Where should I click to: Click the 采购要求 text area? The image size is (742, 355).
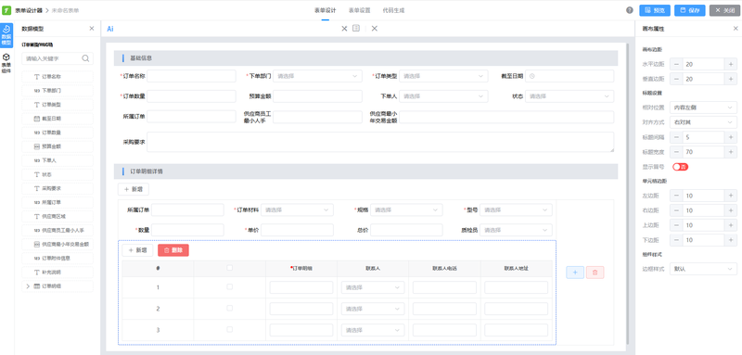coord(380,142)
